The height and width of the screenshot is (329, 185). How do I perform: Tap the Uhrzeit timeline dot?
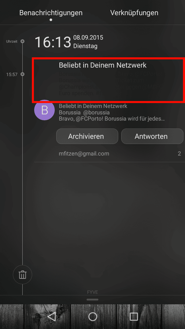[x=23, y=41]
